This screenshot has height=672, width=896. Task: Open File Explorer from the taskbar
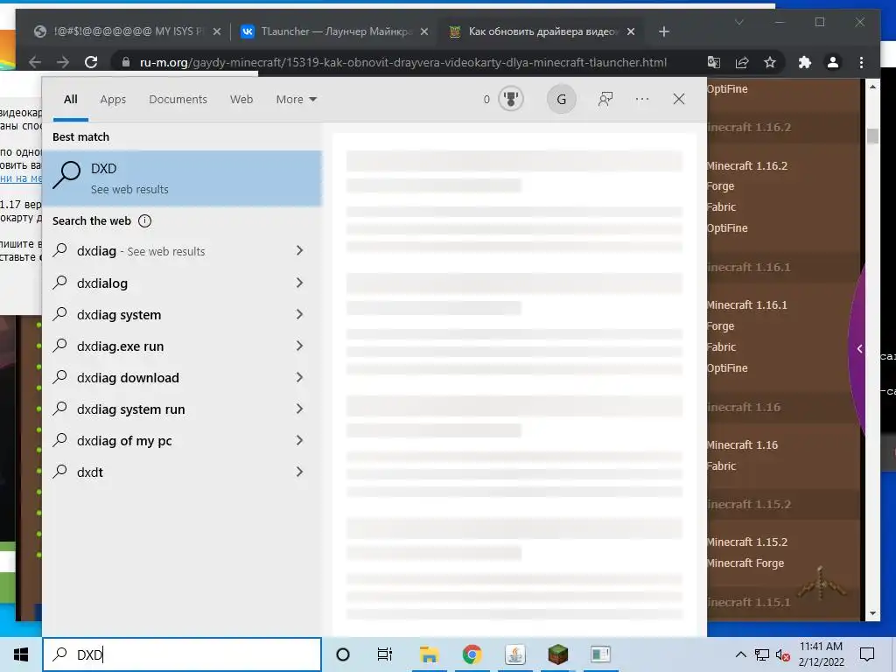click(429, 654)
